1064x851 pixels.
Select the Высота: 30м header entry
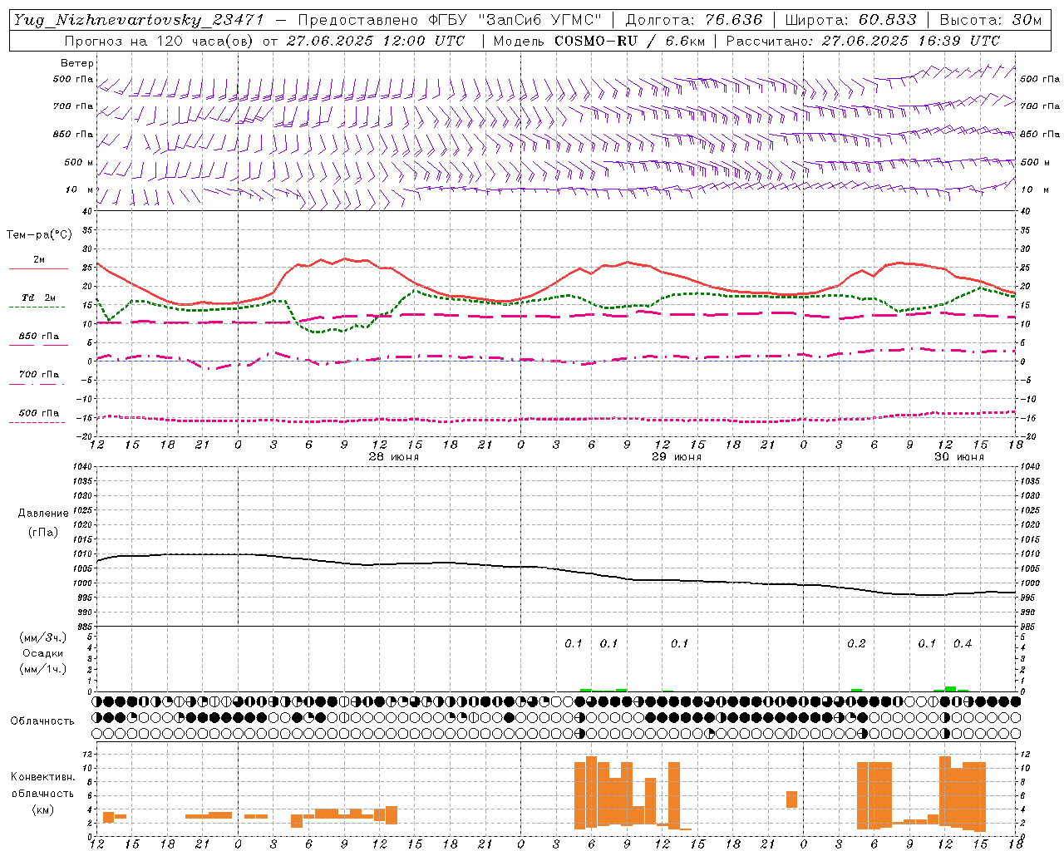point(990,20)
